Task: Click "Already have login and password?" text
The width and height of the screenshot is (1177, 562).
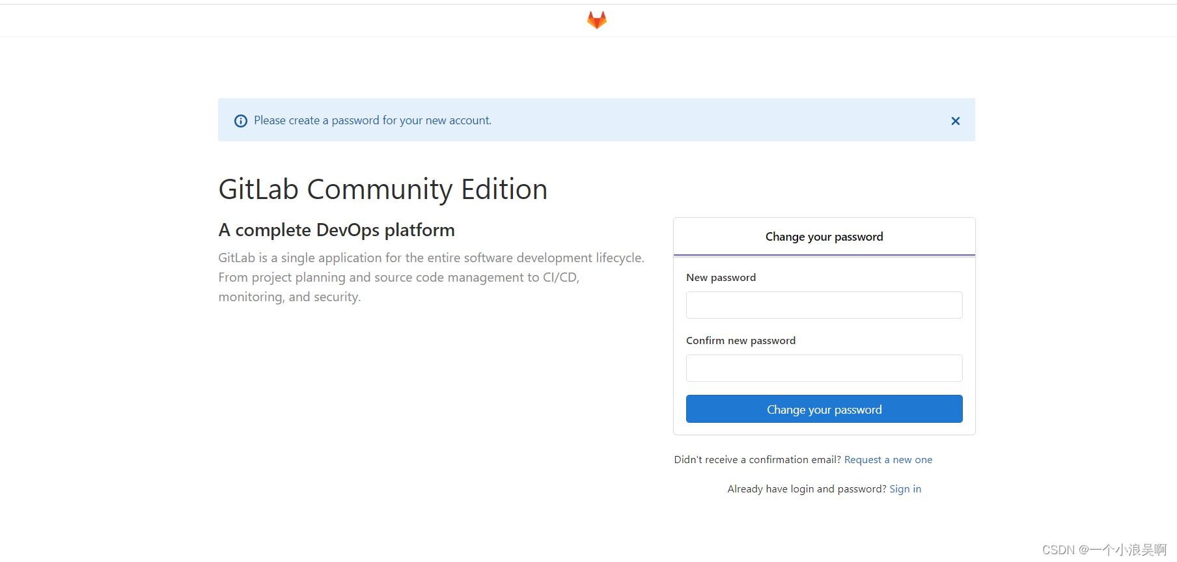Action: coord(807,489)
